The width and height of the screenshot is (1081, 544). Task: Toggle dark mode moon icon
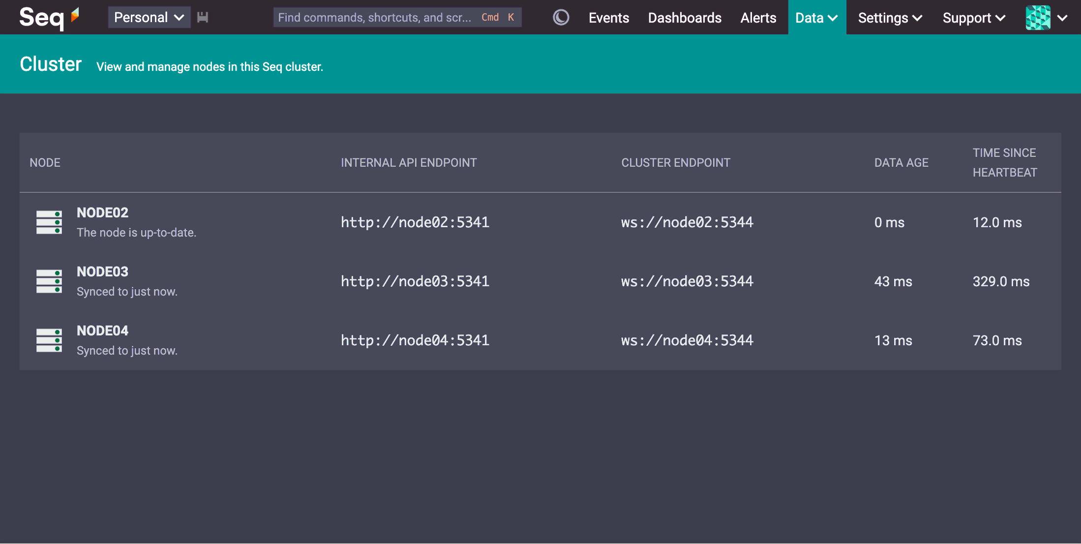click(x=561, y=18)
